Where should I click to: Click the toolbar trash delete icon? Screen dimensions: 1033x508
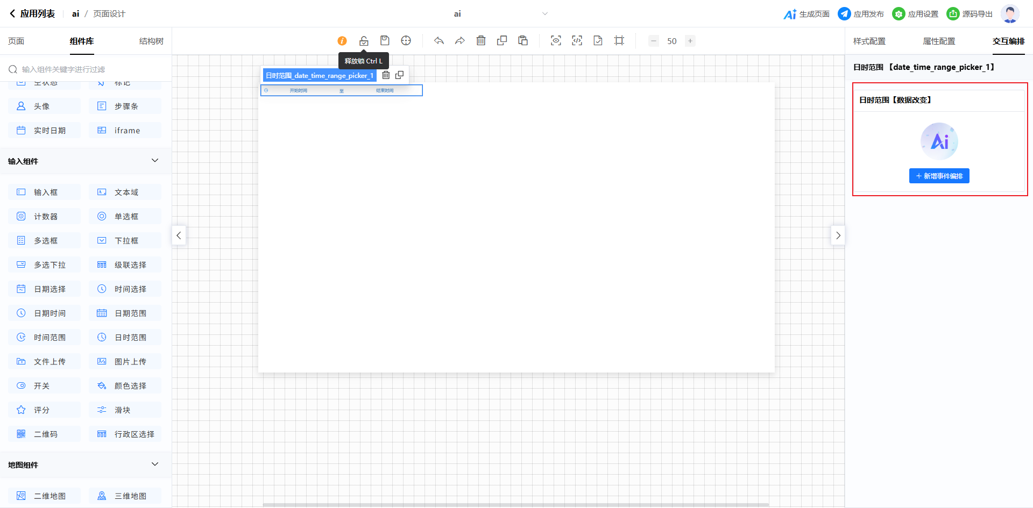click(481, 41)
